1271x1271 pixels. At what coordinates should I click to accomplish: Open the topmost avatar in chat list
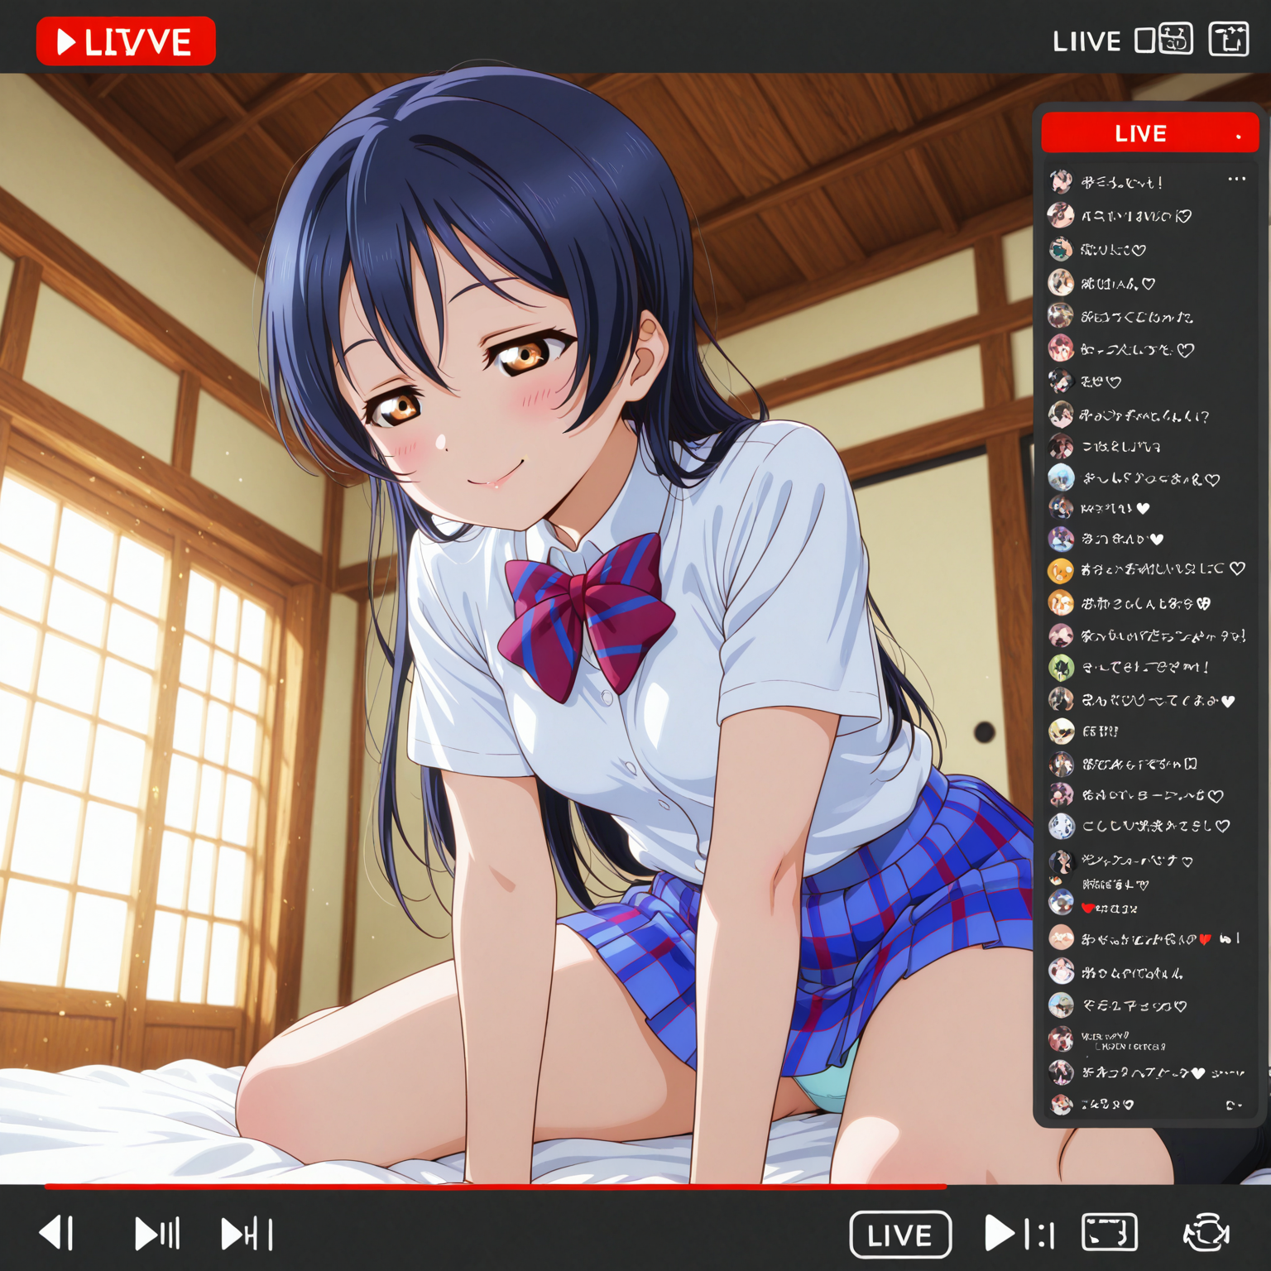click(1061, 181)
